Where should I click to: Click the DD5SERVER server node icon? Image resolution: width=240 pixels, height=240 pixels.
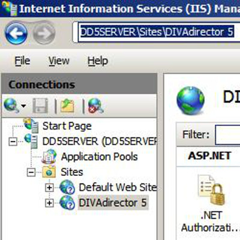[31, 141]
